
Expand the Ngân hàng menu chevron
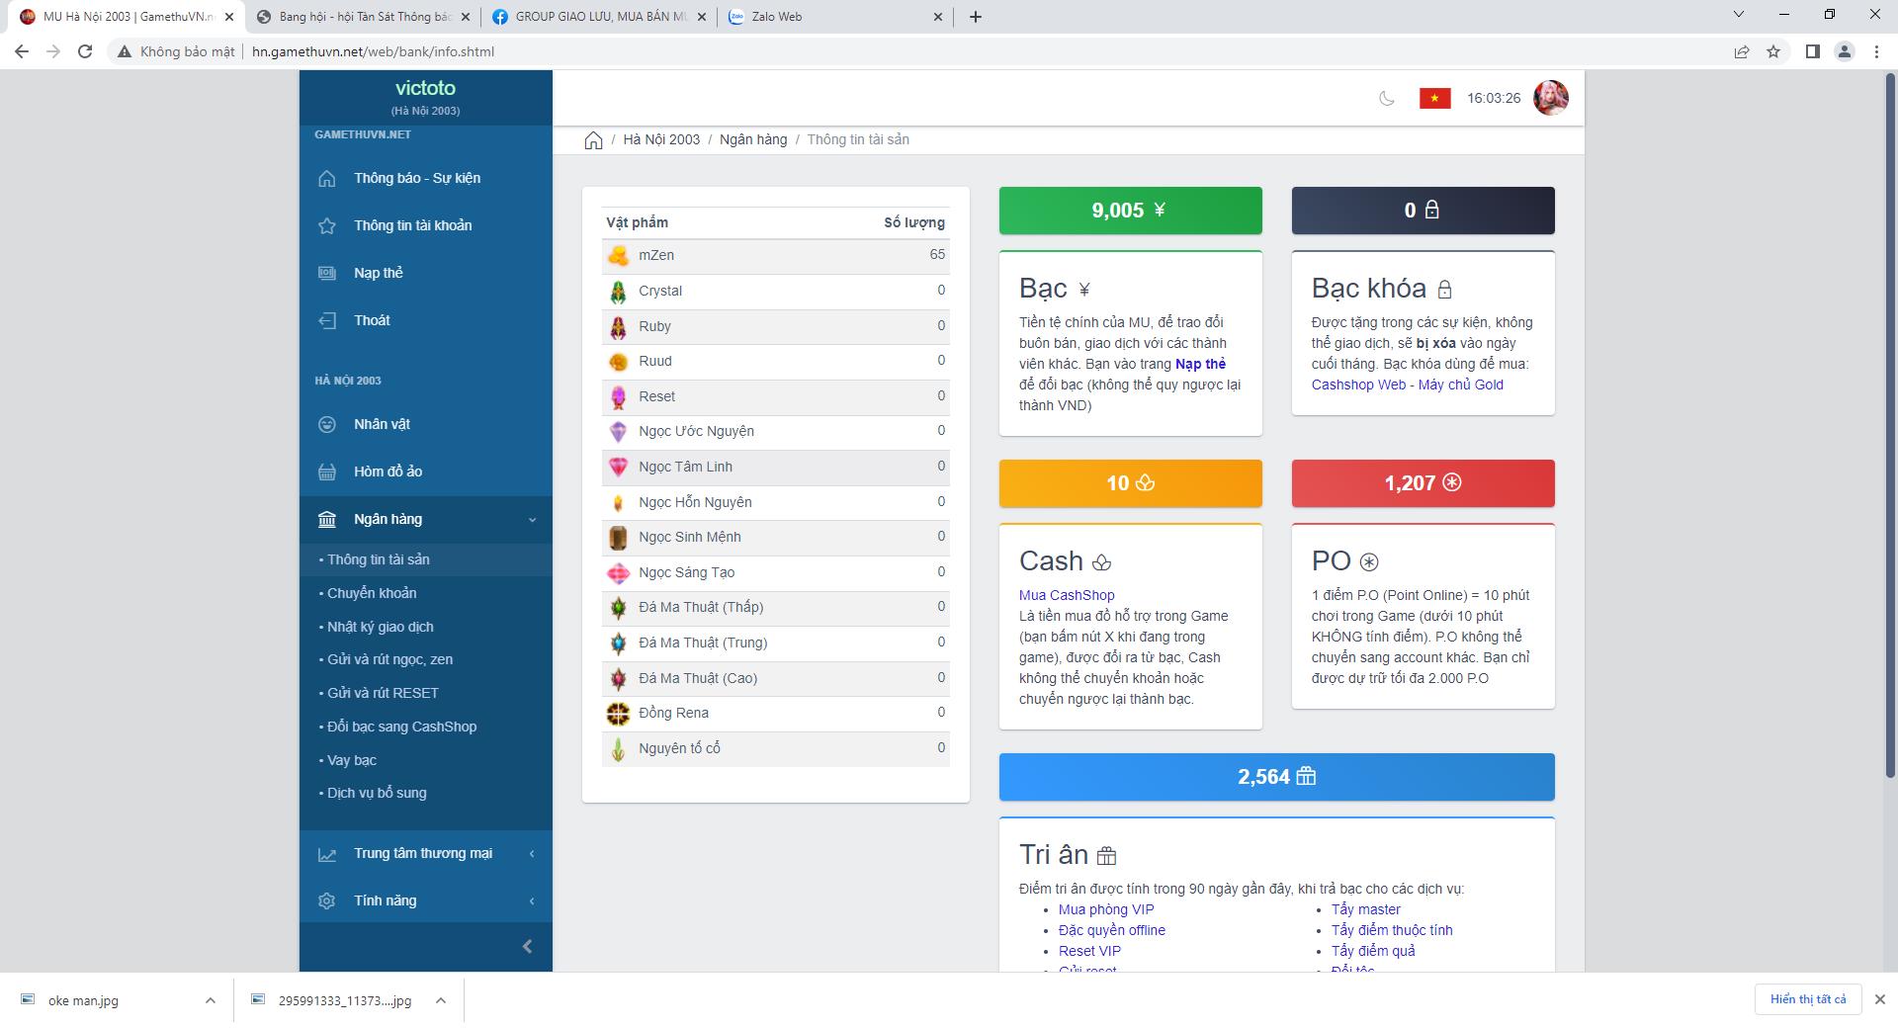(x=532, y=520)
